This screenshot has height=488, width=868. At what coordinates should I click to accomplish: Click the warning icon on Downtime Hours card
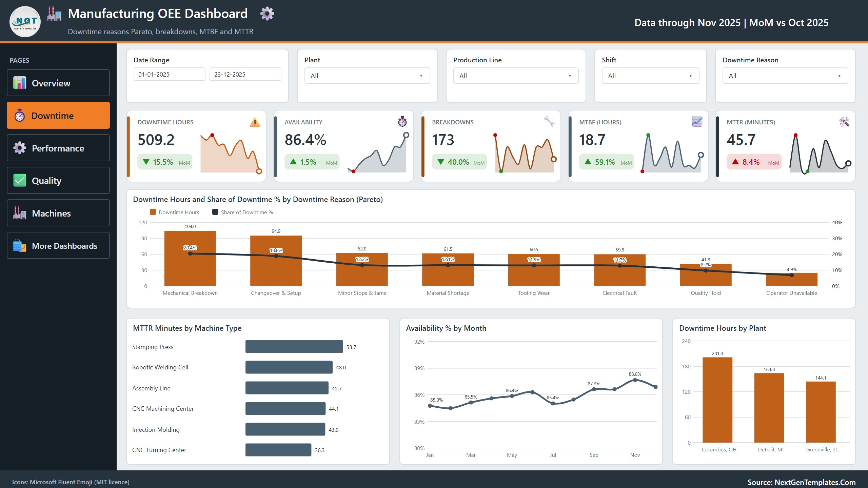[255, 122]
